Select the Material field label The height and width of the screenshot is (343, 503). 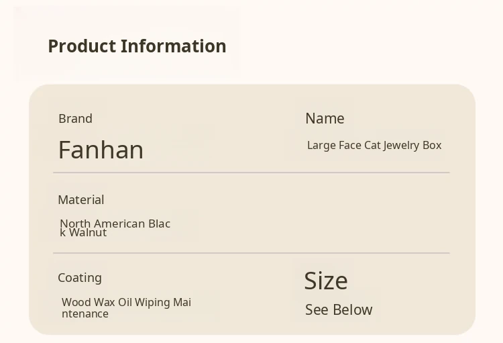80,200
